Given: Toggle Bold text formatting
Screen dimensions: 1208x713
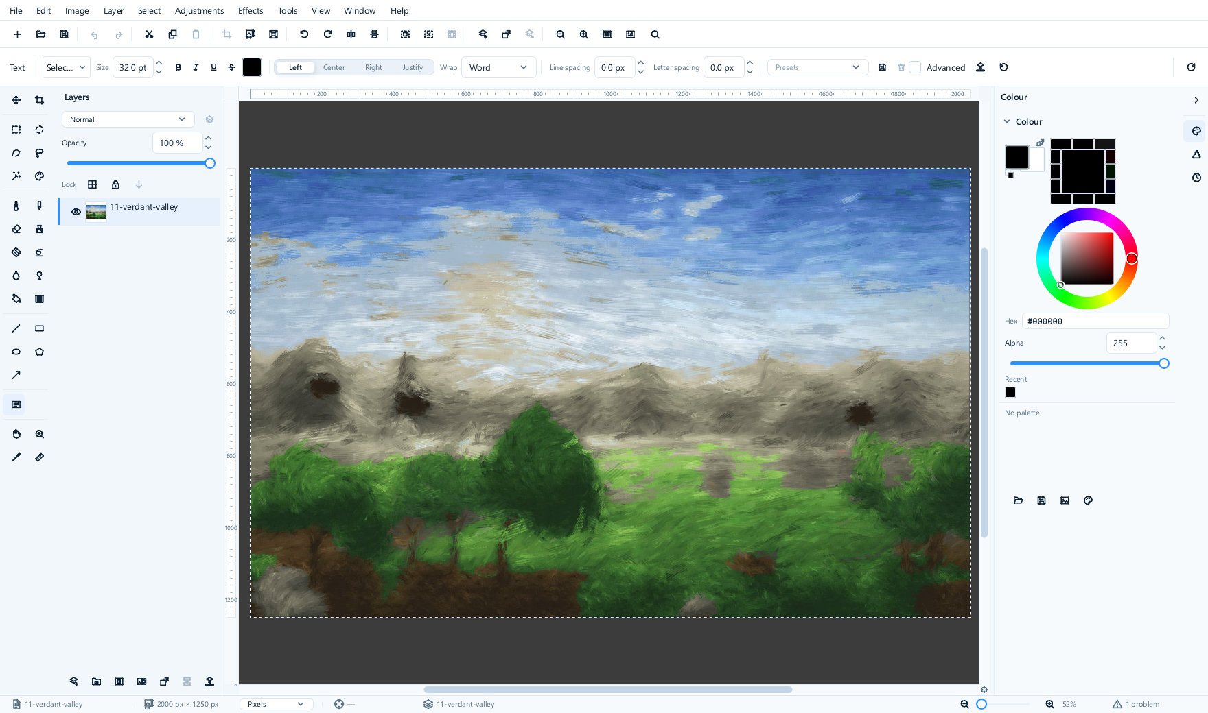Looking at the screenshot, I should 178,67.
